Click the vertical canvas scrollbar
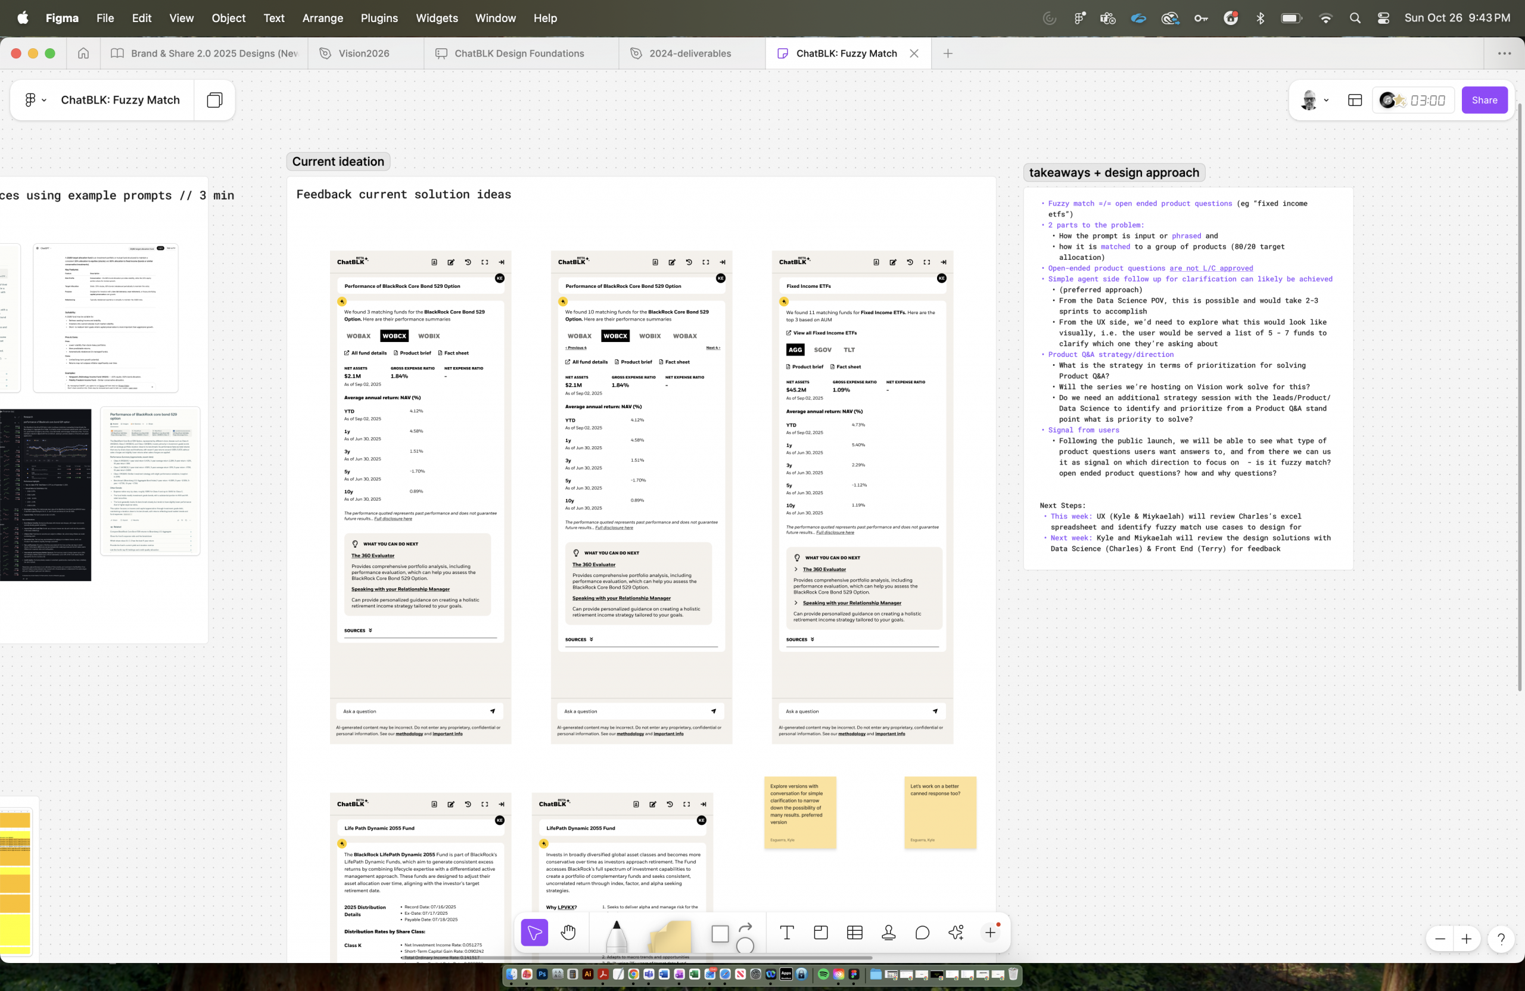 (1519, 397)
